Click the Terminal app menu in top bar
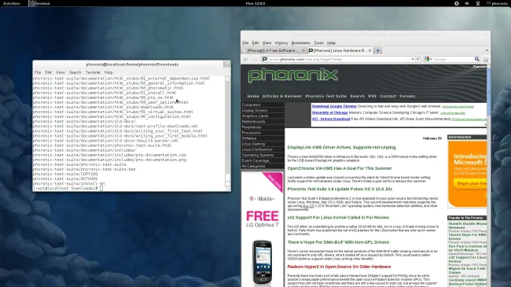The width and height of the screenshot is (511, 287). click(x=40, y=3)
